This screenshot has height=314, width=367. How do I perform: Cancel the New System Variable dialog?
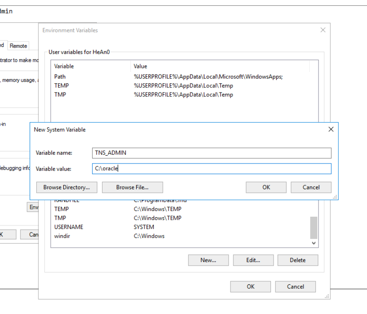311,188
